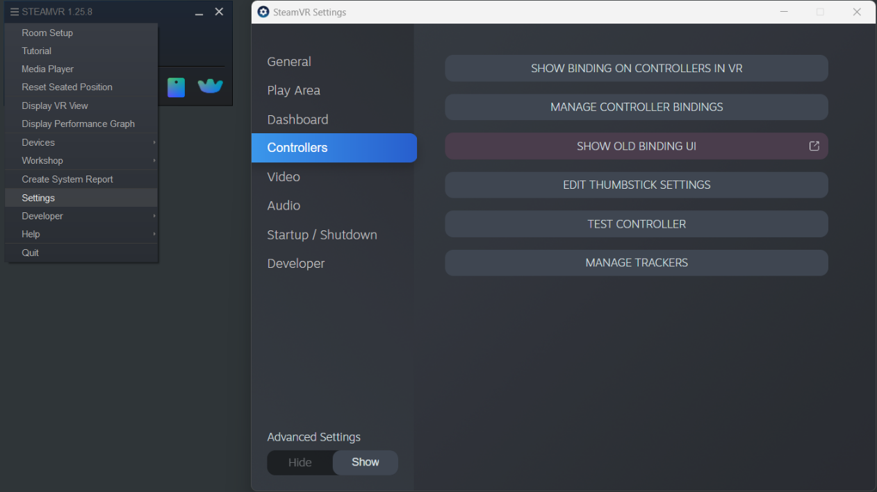Viewport: 877px width, 492px height.
Task: Click the SteamVR logo in Settings title bar
Action: coord(263,12)
